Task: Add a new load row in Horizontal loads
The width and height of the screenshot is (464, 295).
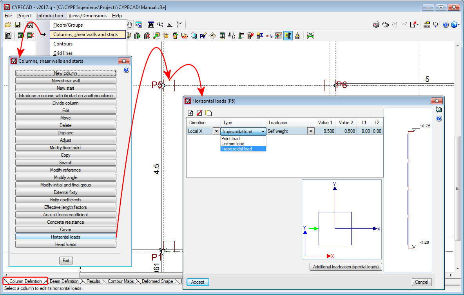Action: coord(191,113)
